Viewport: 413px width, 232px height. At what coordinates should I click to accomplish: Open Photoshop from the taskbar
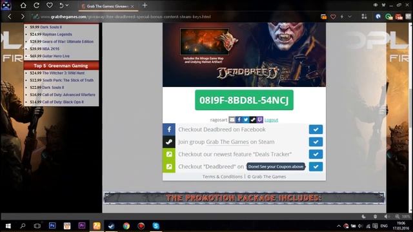52,226
